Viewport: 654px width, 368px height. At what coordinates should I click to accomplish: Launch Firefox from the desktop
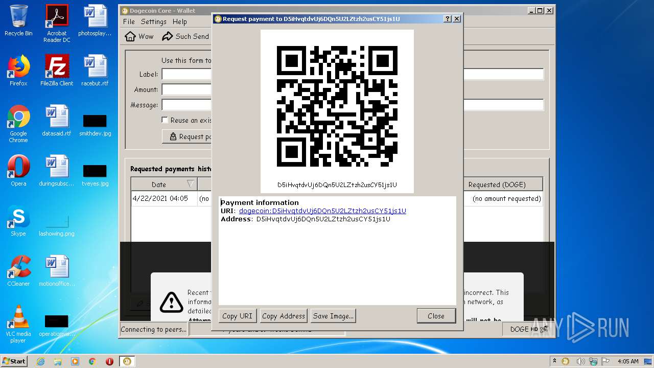(x=18, y=71)
